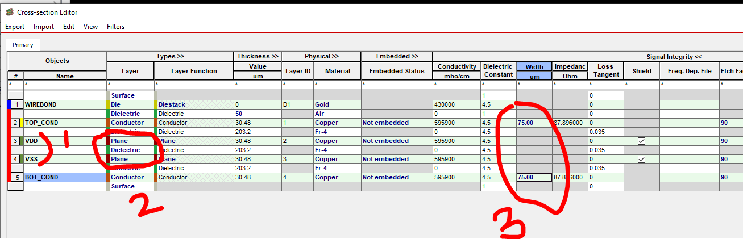Select the VDD name cell
The width and height of the screenshot is (743, 239).
65,141
